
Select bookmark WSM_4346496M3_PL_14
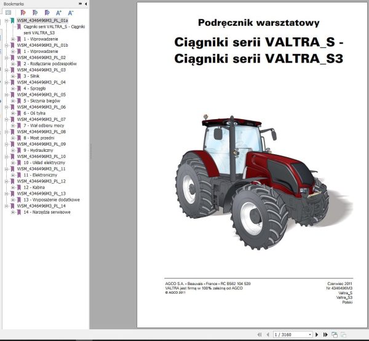tap(41, 206)
